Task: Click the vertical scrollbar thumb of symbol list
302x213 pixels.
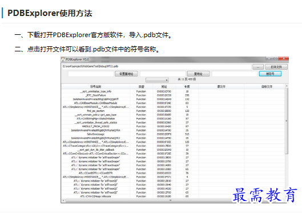Action: click(x=287, y=121)
